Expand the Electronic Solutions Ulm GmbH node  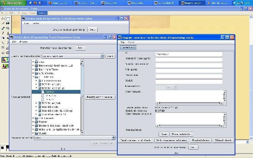click(x=33, y=125)
